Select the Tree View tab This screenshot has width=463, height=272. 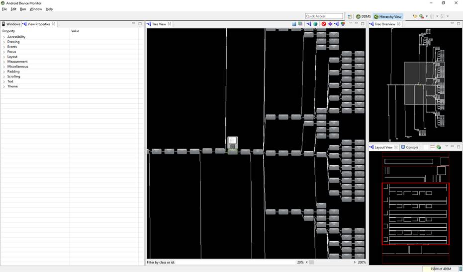click(x=159, y=24)
